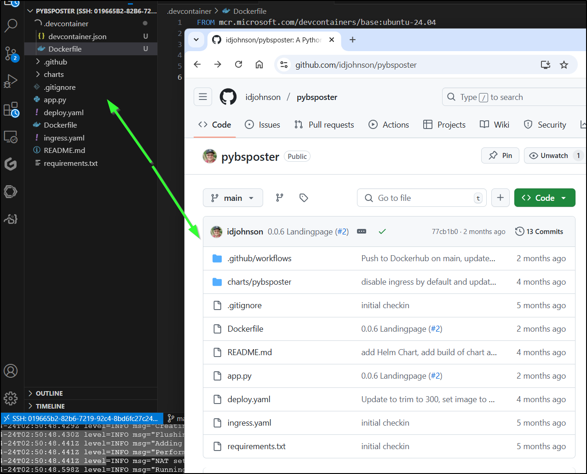The height and width of the screenshot is (474, 587).
Task: Open 13 Commits history
Action: click(x=539, y=232)
